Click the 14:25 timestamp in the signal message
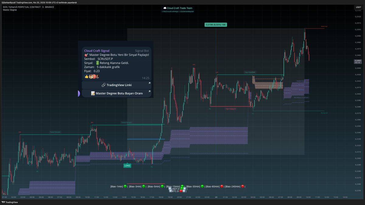Image resolution: width=365 pixels, height=205 pixels. pos(145,78)
